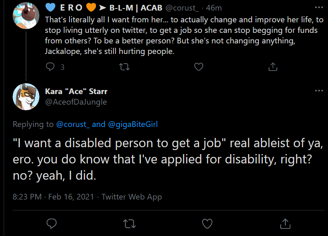View Kara Starr's profile avatar
The width and height of the screenshot is (328, 236).
pos(26,97)
